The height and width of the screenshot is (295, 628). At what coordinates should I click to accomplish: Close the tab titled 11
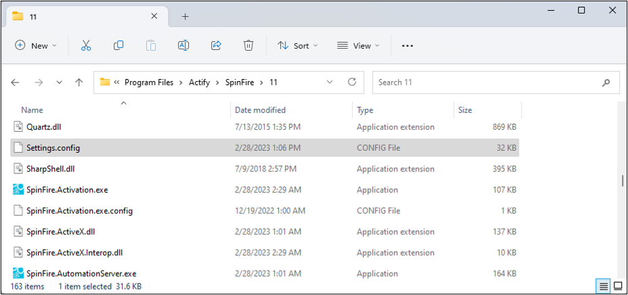click(154, 16)
